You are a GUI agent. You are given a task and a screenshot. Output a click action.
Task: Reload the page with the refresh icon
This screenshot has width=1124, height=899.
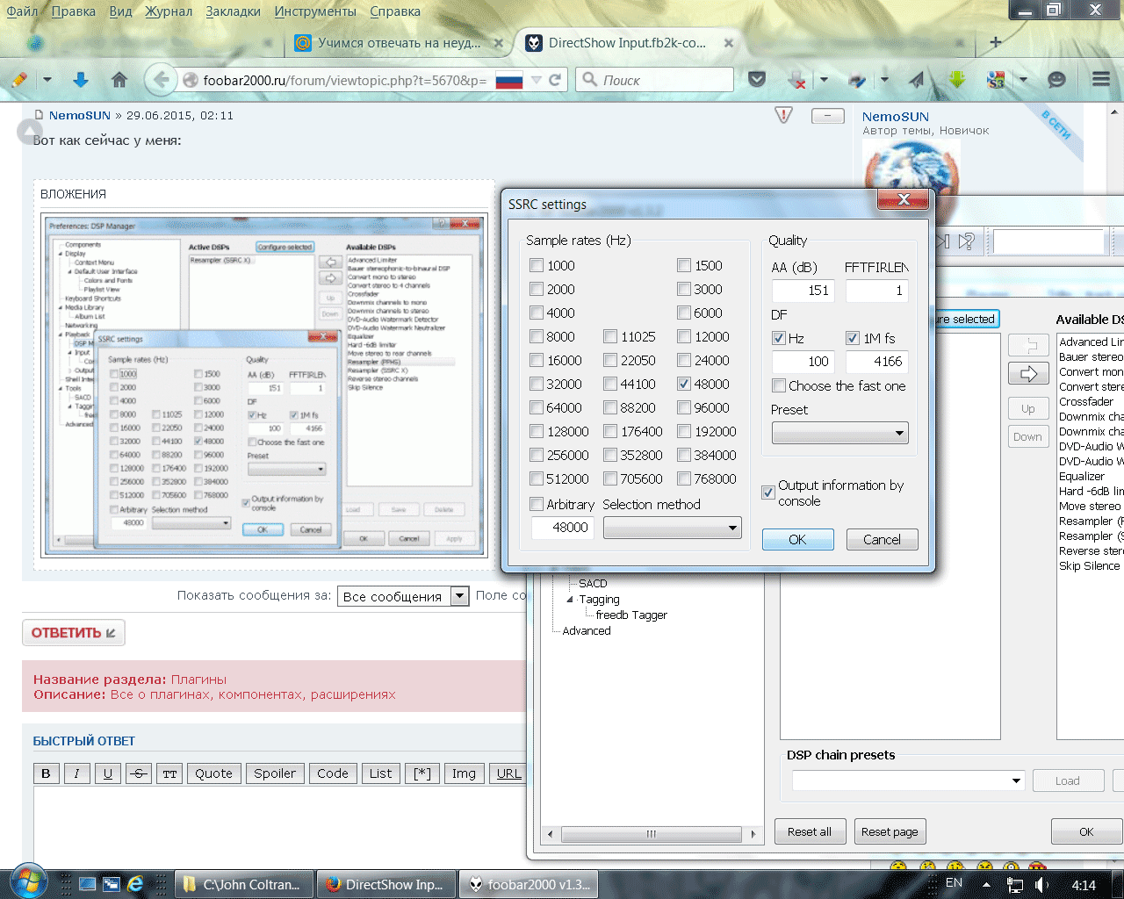tap(555, 80)
